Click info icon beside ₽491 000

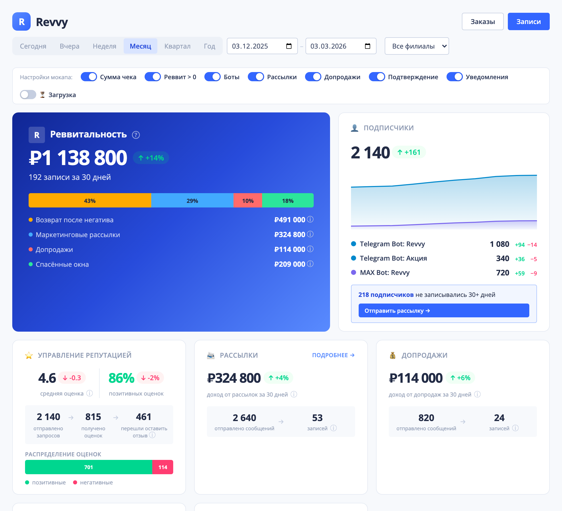310,219
